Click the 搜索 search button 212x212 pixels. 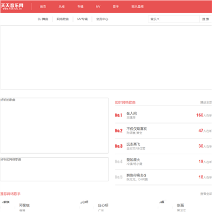pyautogui.click(x=206, y=19)
